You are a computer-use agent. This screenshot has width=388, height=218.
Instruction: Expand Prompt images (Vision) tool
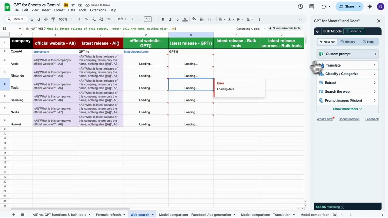[x=348, y=101]
